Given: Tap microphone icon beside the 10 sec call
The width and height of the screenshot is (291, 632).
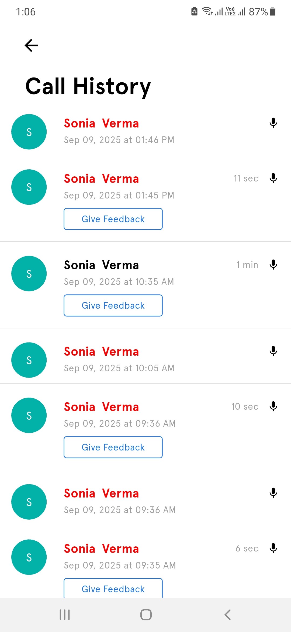Looking at the screenshot, I should pos(273,406).
